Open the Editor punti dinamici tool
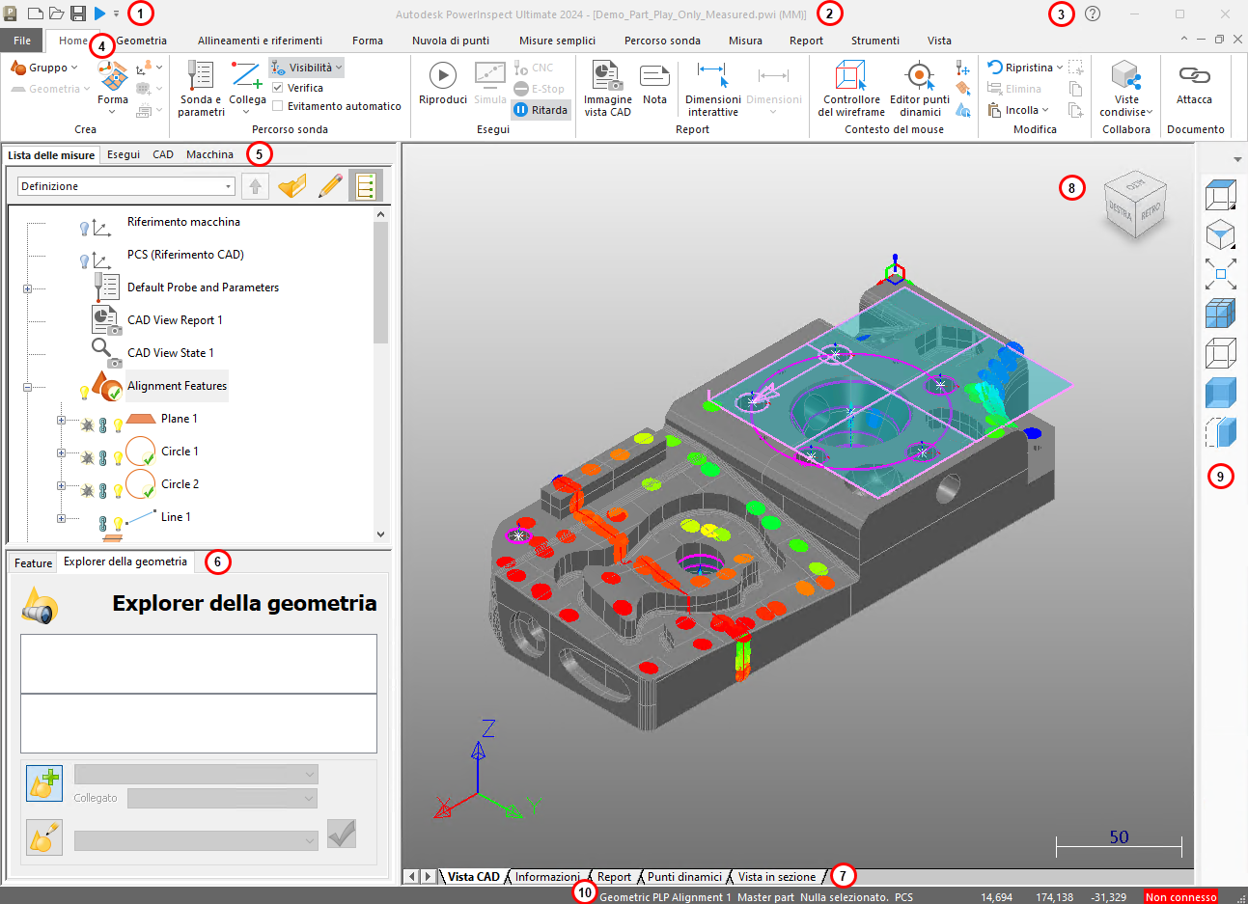Viewport: 1248px width, 904px height. pos(920,89)
